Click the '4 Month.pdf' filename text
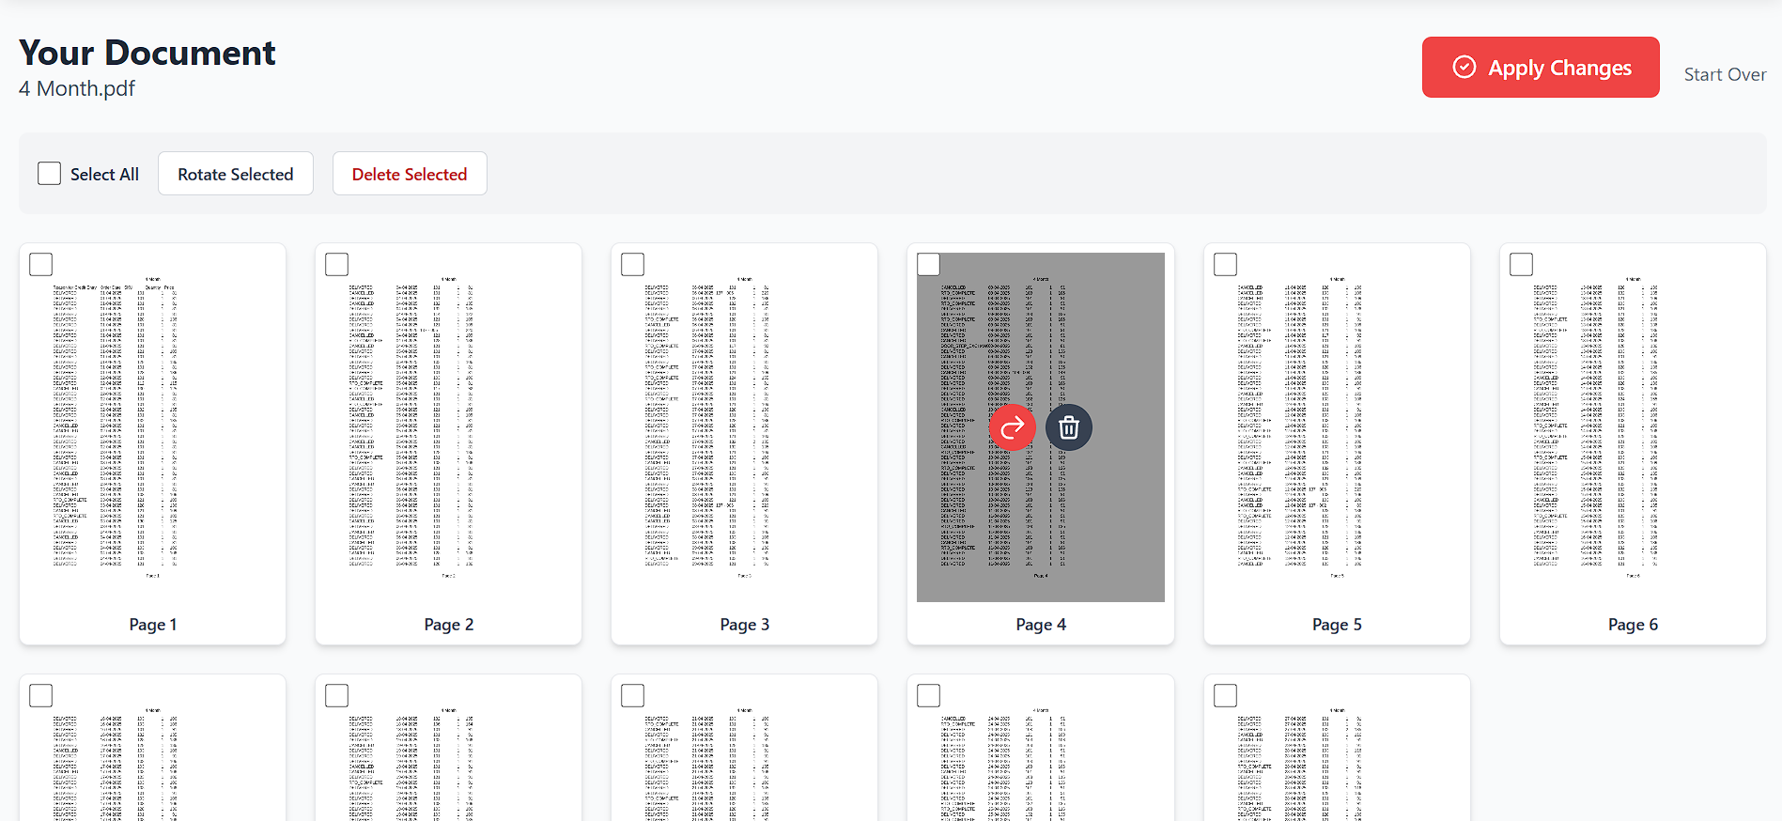 pyautogui.click(x=77, y=88)
